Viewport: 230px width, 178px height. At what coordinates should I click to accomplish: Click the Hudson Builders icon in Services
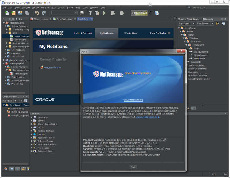click(x=35, y=131)
